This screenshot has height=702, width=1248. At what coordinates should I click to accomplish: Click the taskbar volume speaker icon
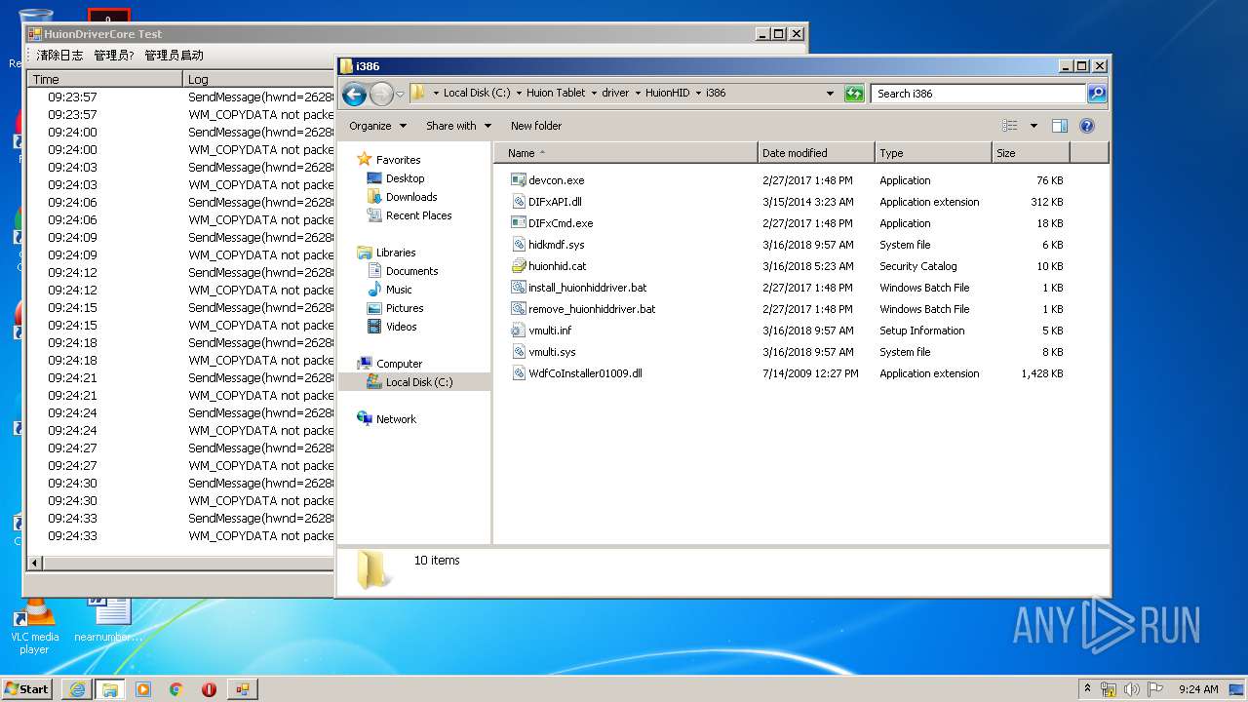click(1132, 689)
